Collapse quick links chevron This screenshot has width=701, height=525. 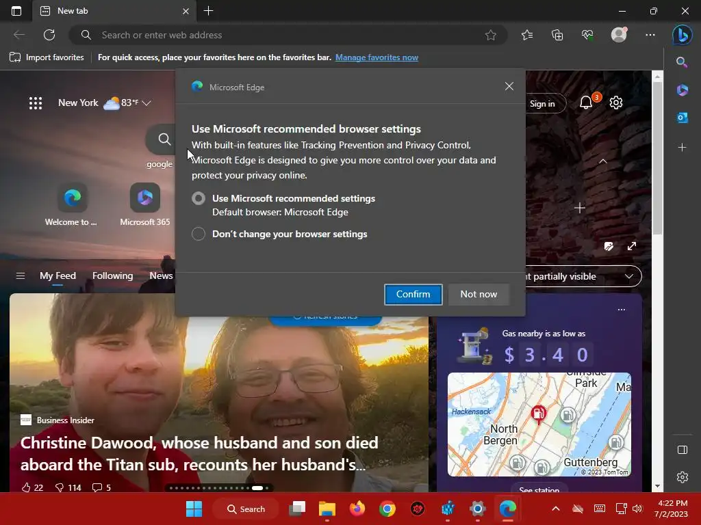click(x=602, y=161)
